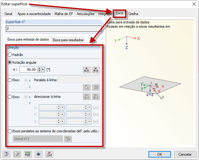Choose x radio for Paralelo à linha

26,80
